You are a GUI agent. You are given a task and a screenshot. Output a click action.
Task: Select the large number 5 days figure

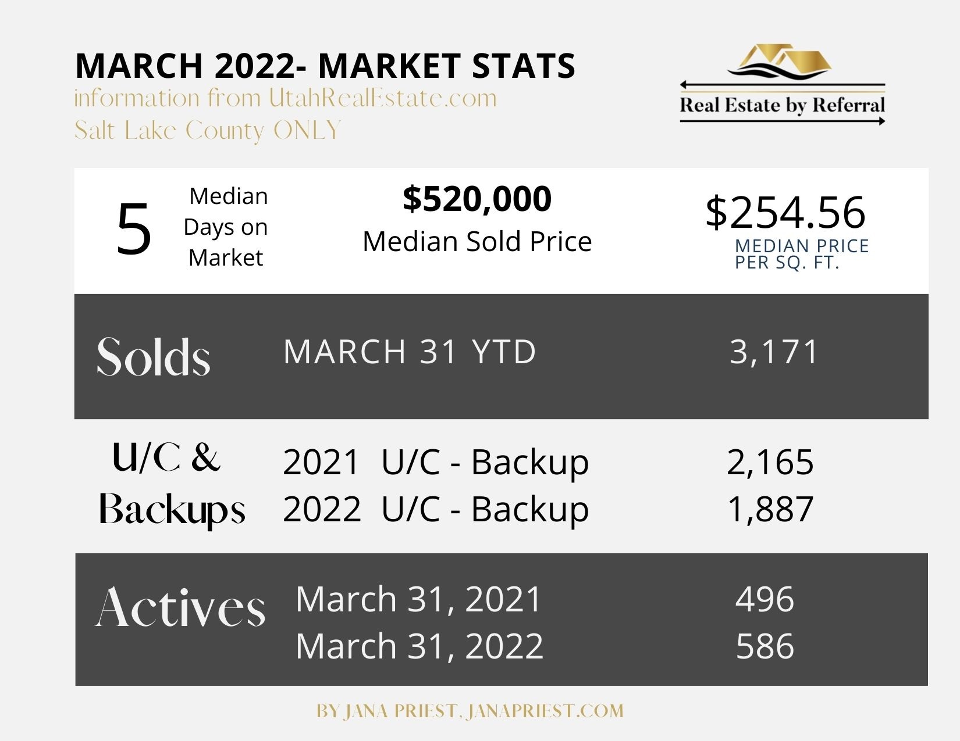tap(134, 229)
